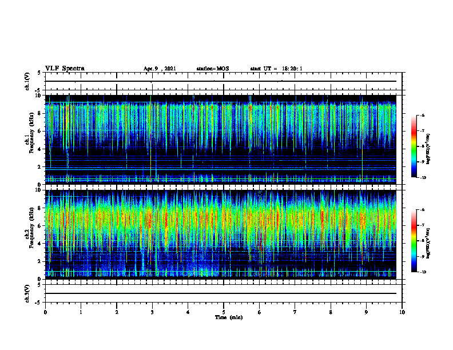Click the "ch.3(V)" axis label
Screen dimensions: 453x350
(x=27, y=293)
